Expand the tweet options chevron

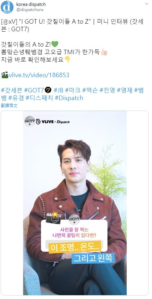[x=146, y=4]
